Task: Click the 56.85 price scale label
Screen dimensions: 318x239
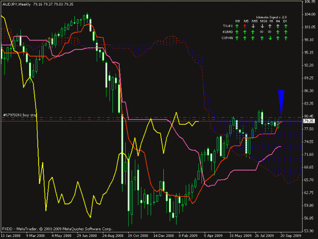Action: coord(308,218)
